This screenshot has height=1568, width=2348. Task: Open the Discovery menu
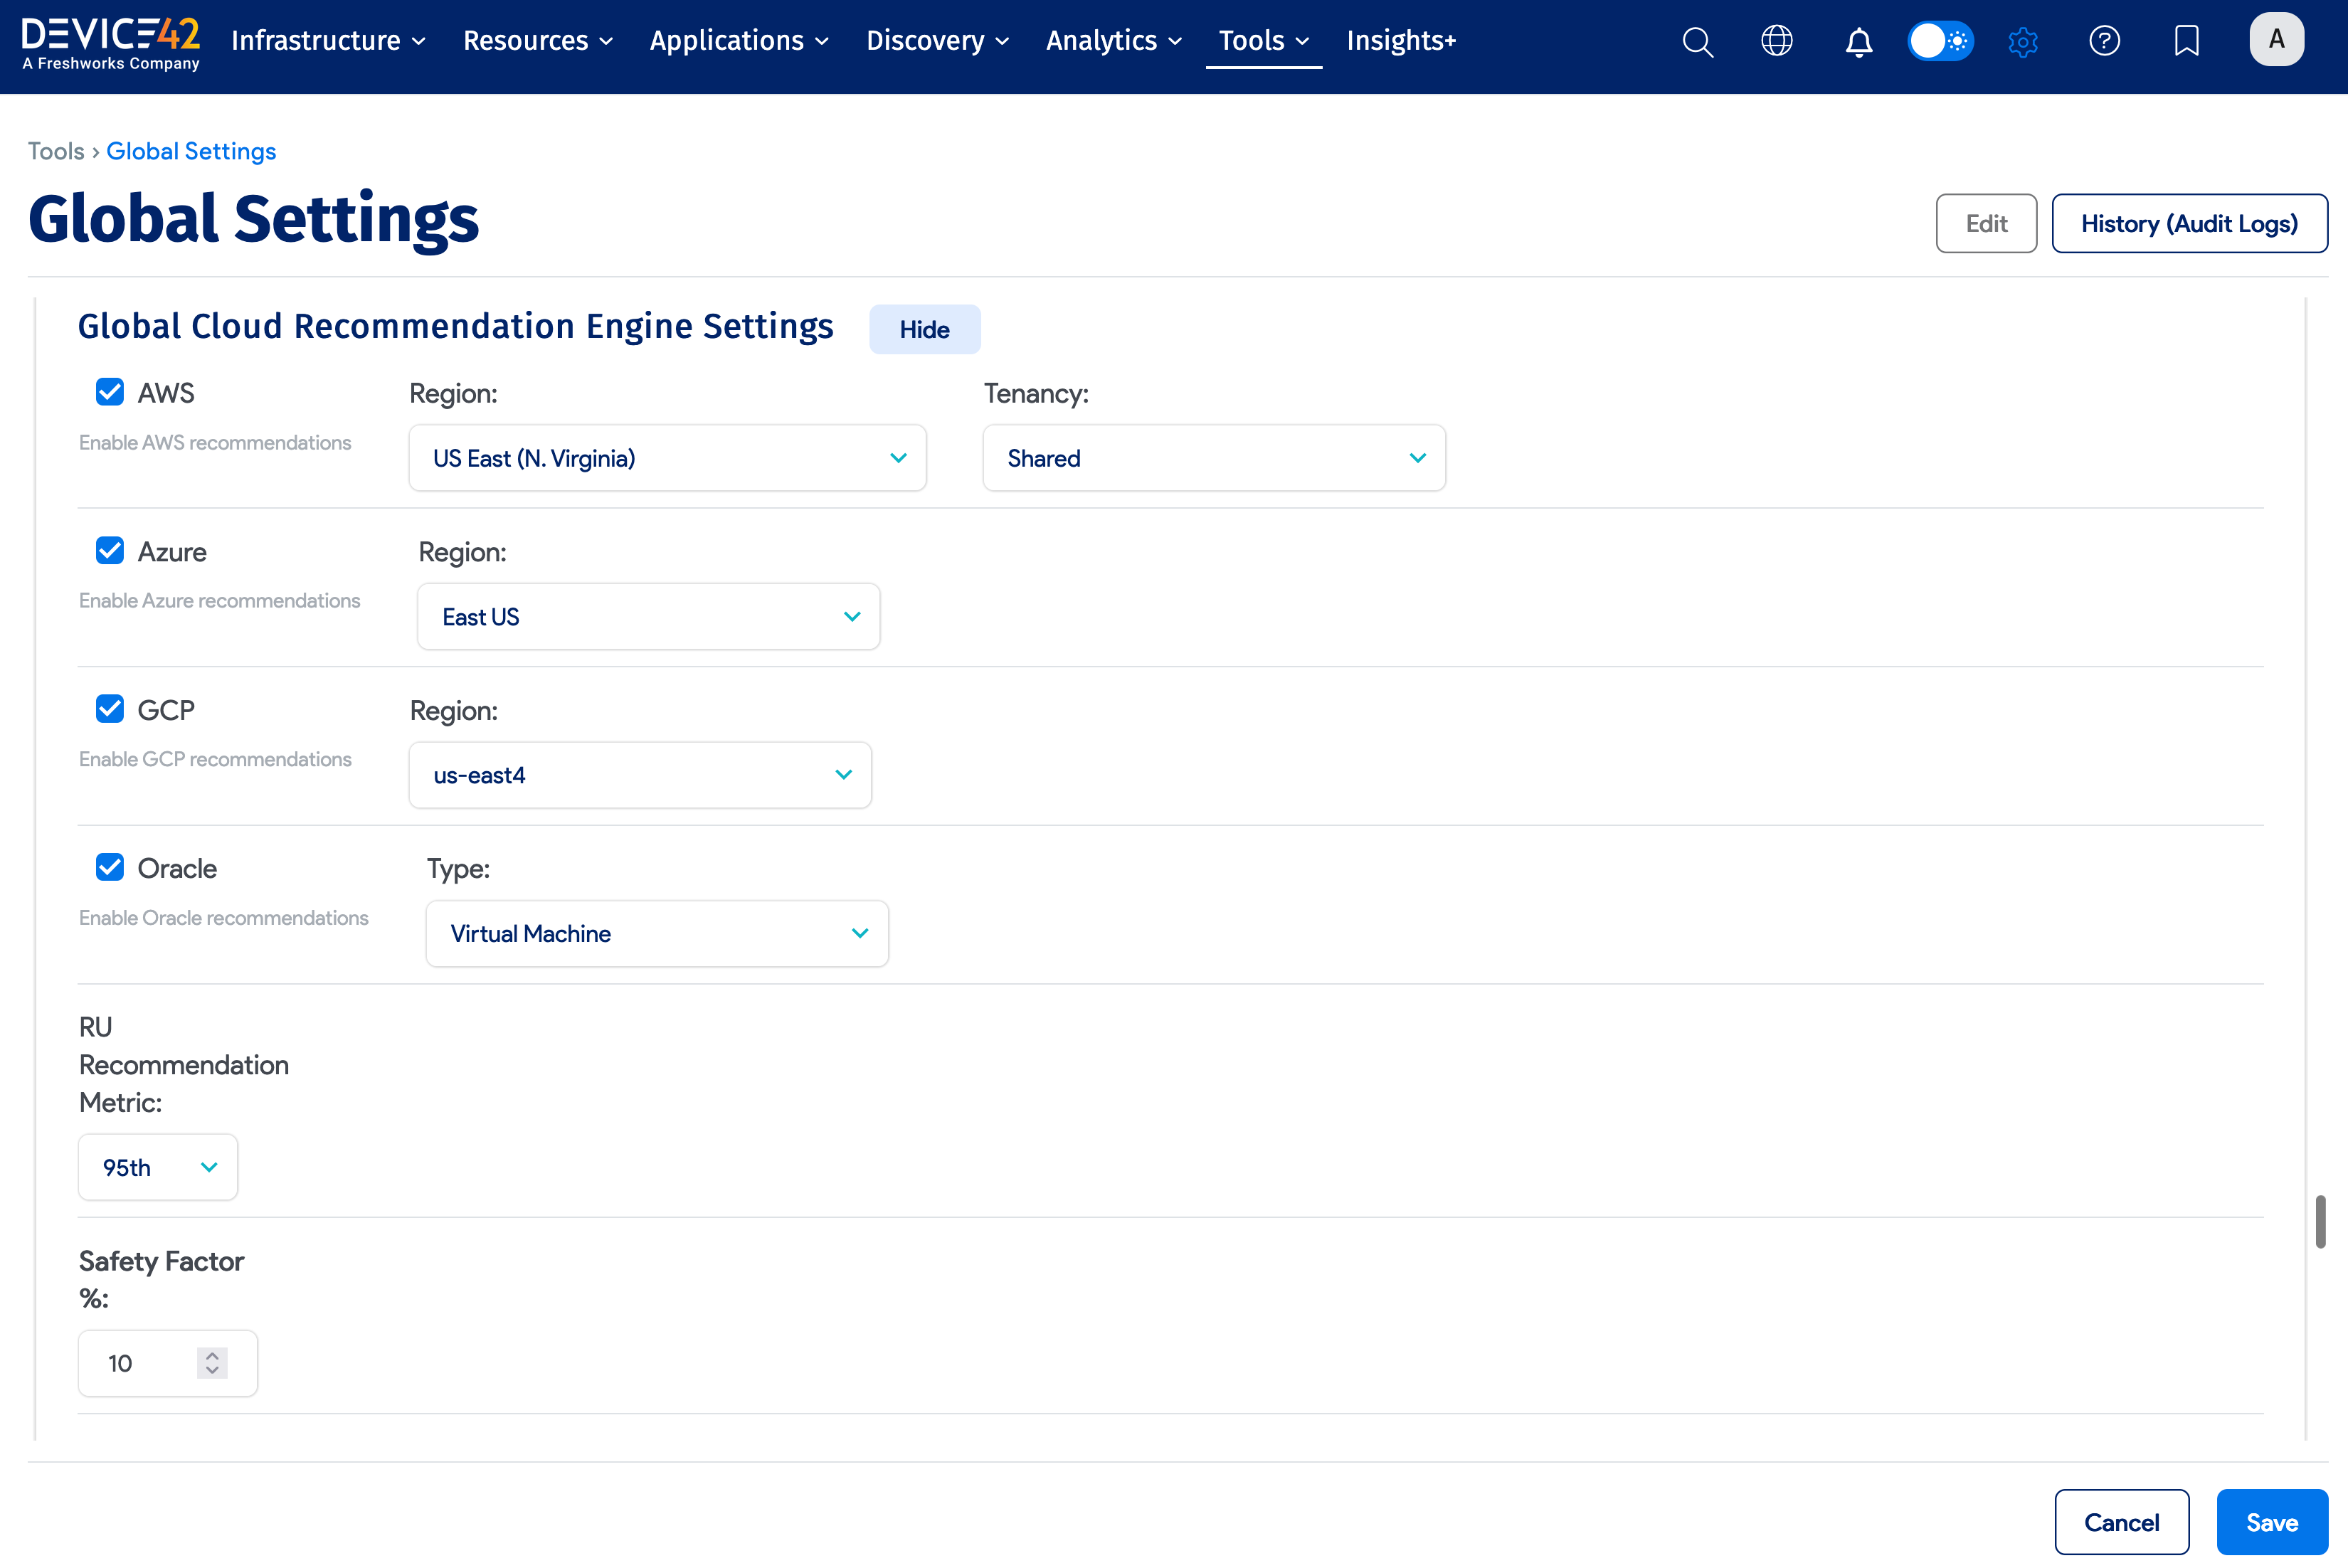(x=937, y=41)
